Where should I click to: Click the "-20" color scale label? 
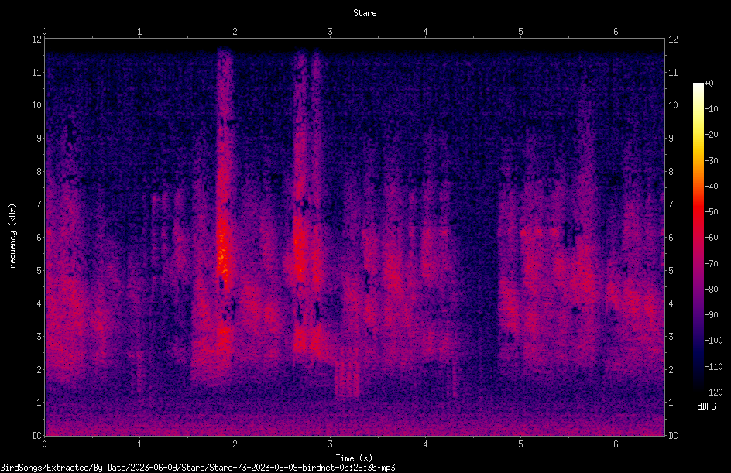(711, 135)
